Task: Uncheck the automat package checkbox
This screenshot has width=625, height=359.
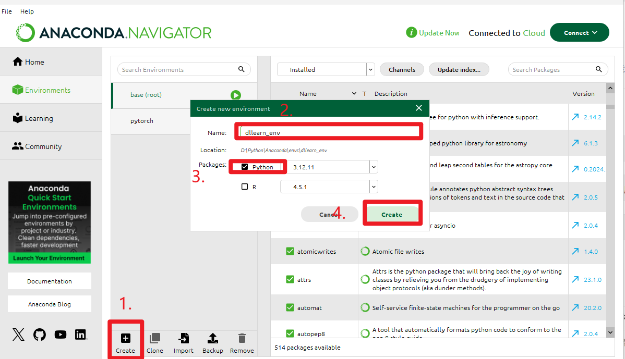Action: tap(290, 307)
